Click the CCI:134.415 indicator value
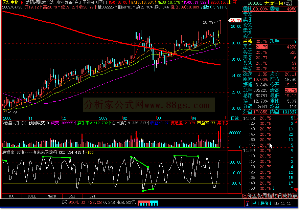This screenshot has height=210, width=300. 70,152
